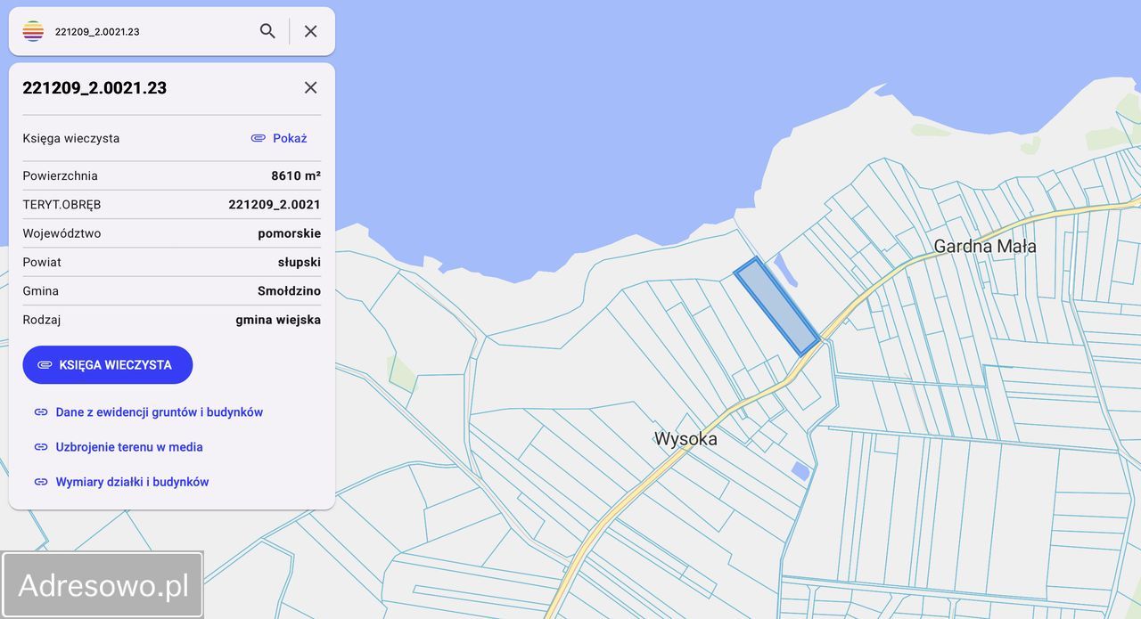Image resolution: width=1141 pixels, height=619 pixels.
Task: Click link icon beside Uzbrojenie terenu
Action: (x=41, y=447)
